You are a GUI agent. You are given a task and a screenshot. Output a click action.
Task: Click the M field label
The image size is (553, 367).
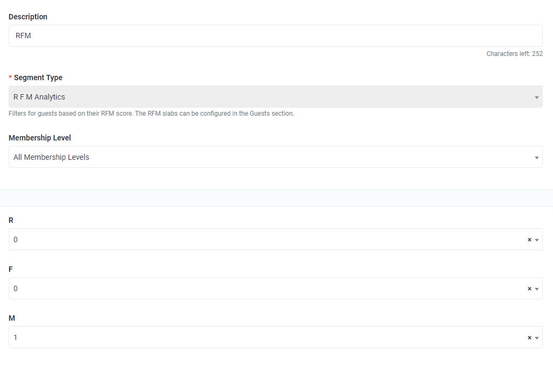(x=12, y=318)
